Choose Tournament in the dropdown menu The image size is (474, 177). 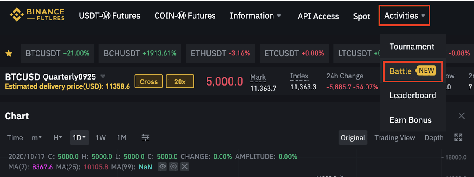pos(412,47)
